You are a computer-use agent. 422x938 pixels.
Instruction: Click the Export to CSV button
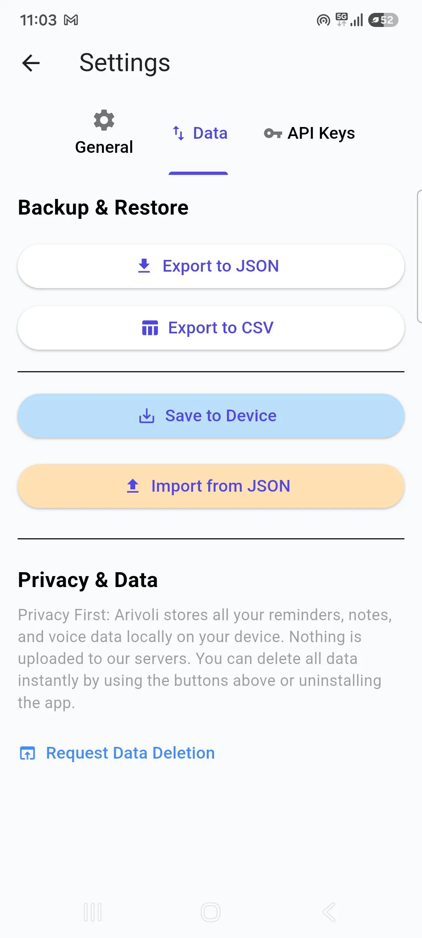pyautogui.click(x=211, y=328)
